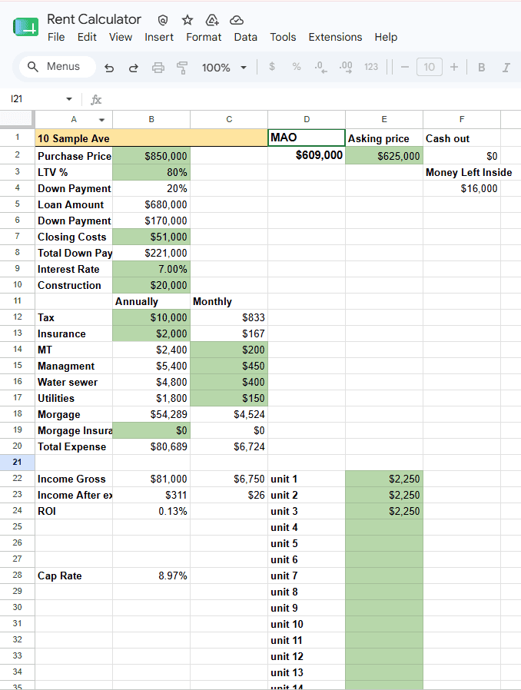Select the $625,000 asking price cell
521x690 pixels.
(x=384, y=156)
